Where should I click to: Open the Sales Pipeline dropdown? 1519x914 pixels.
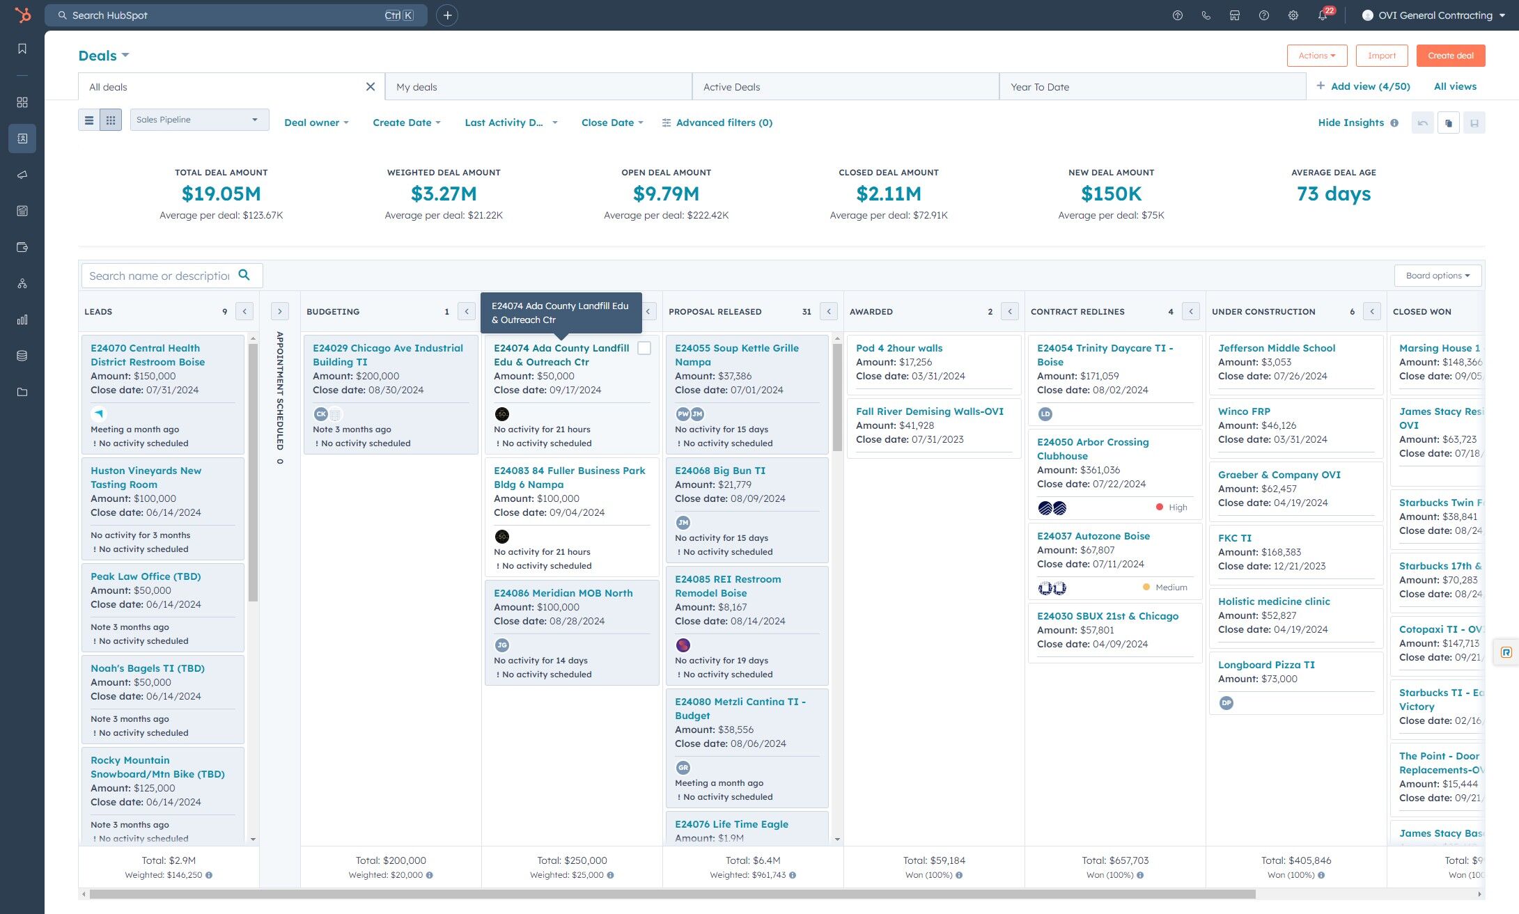pyautogui.click(x=198, y=120)
